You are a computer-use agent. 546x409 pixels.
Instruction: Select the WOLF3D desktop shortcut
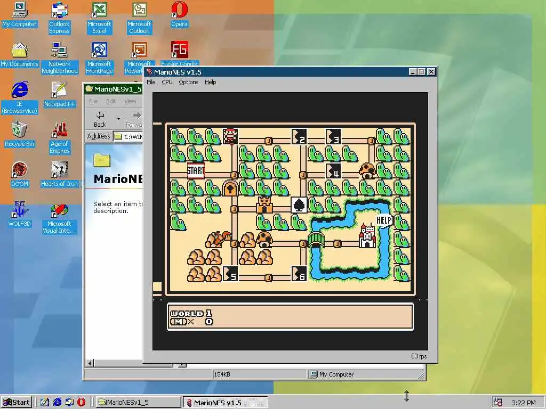(20, 215)
